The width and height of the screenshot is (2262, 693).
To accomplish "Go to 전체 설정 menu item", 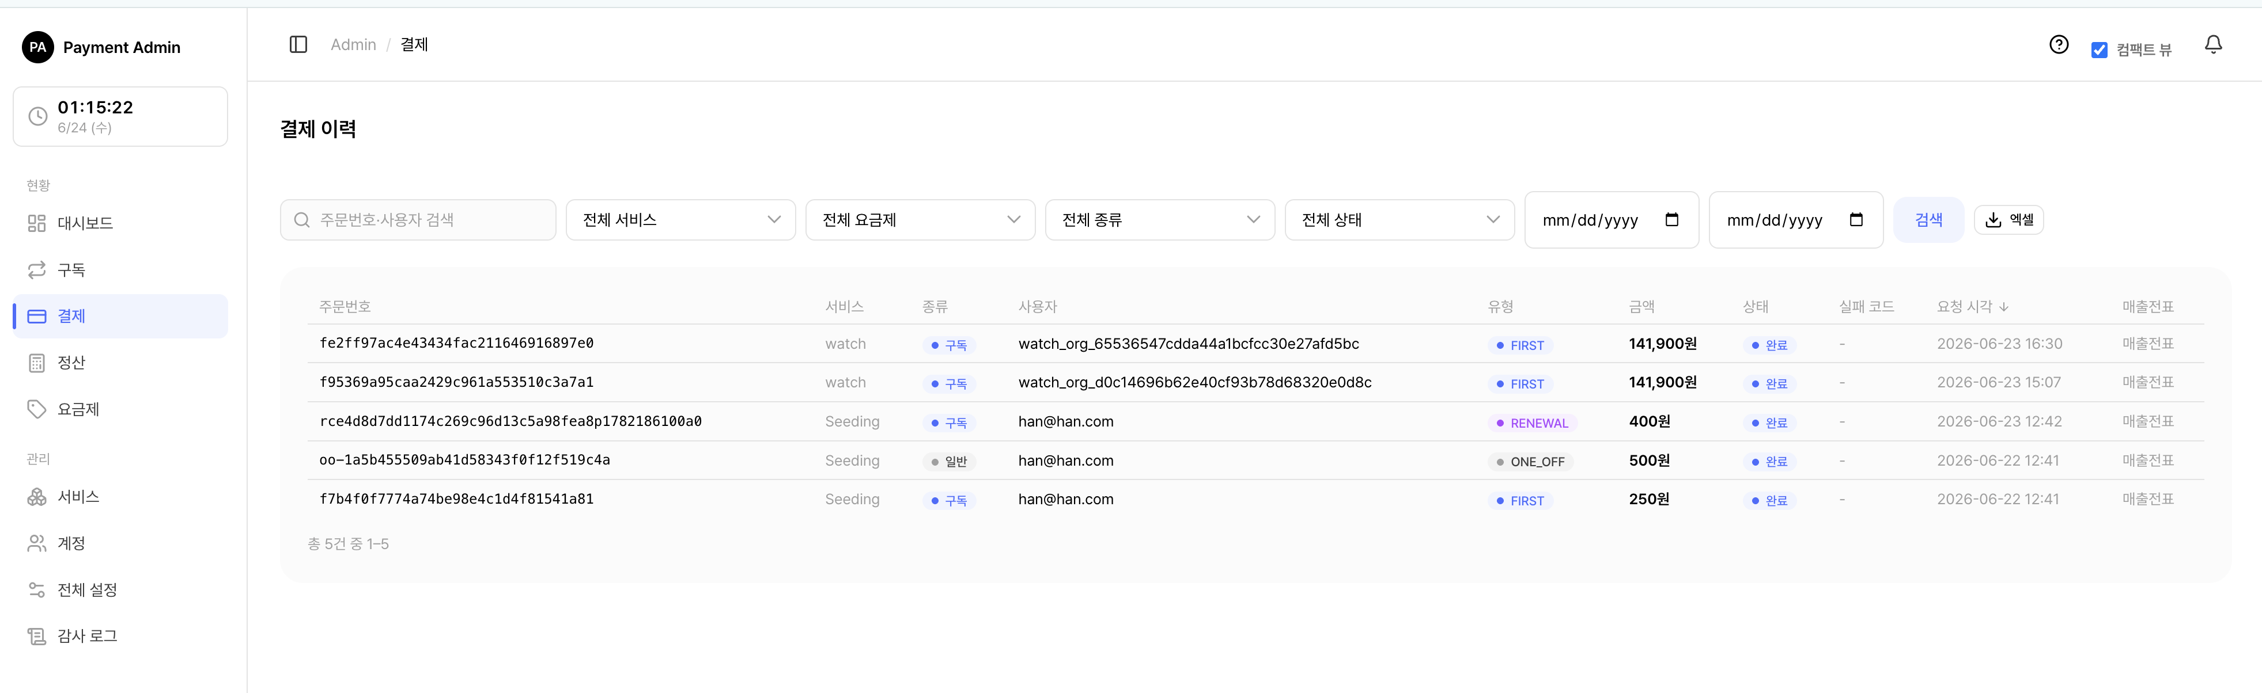I will (121, 591).
